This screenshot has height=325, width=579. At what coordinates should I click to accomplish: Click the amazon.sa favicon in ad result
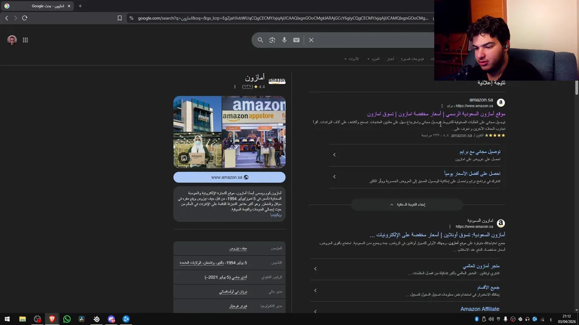(x=501, y=103)
